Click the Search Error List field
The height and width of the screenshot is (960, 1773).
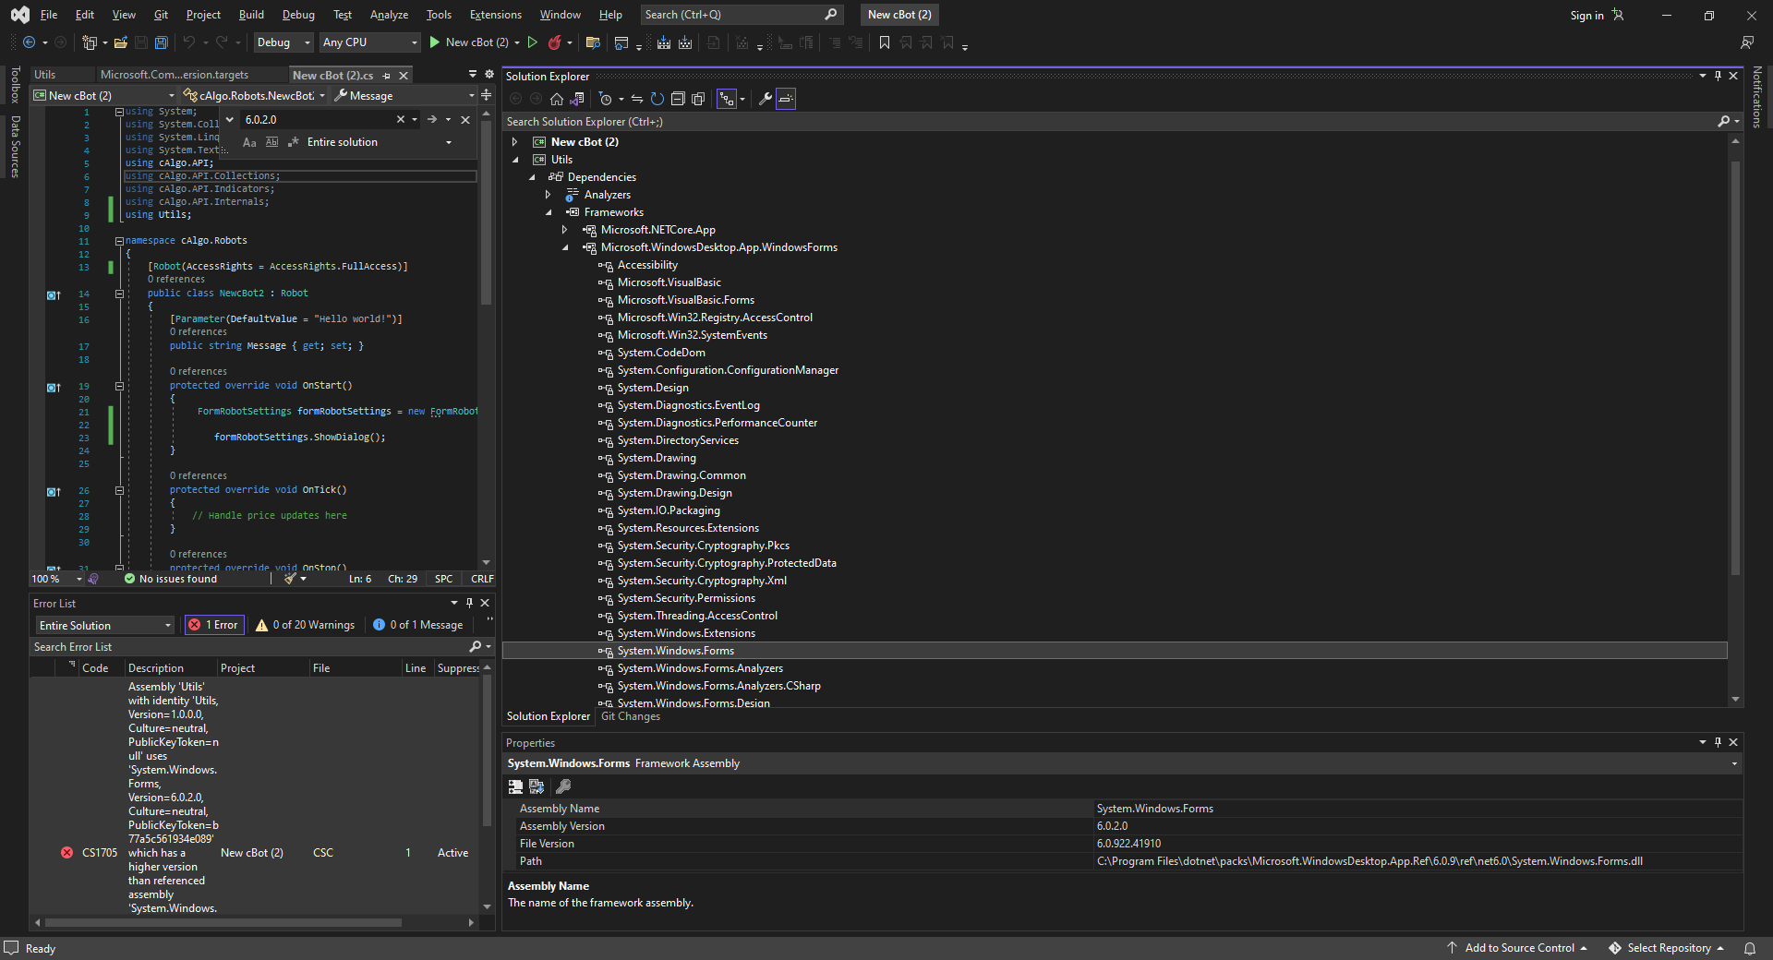pyautogui.click(x=249, y=647)
